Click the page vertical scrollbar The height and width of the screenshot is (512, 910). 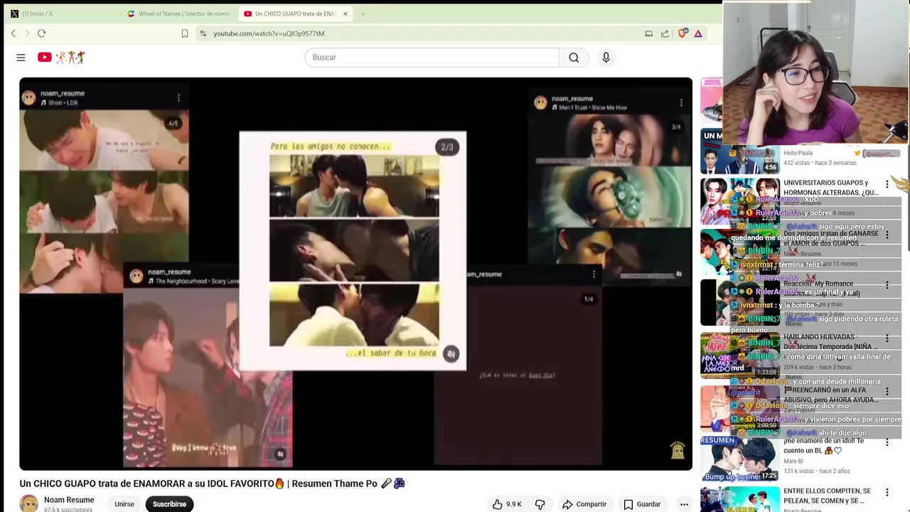(907, 199)
